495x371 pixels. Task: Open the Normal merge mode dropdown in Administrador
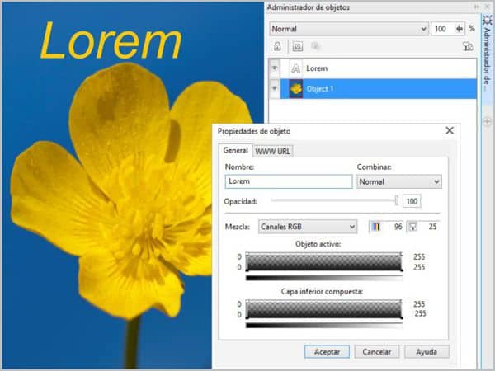[348, 28]
